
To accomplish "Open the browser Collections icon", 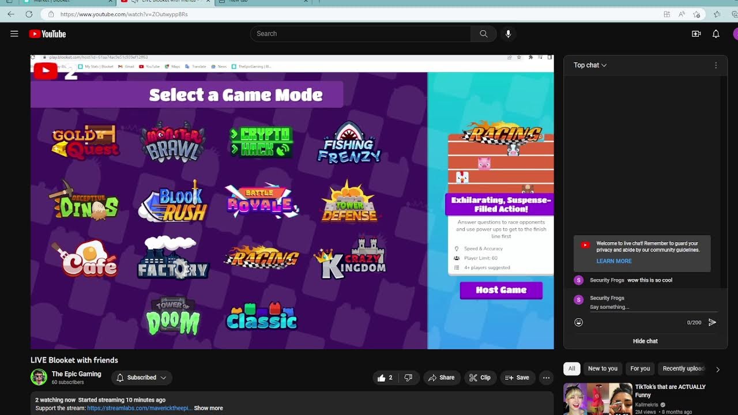I will pyautogui.click(x=733, y=14).
